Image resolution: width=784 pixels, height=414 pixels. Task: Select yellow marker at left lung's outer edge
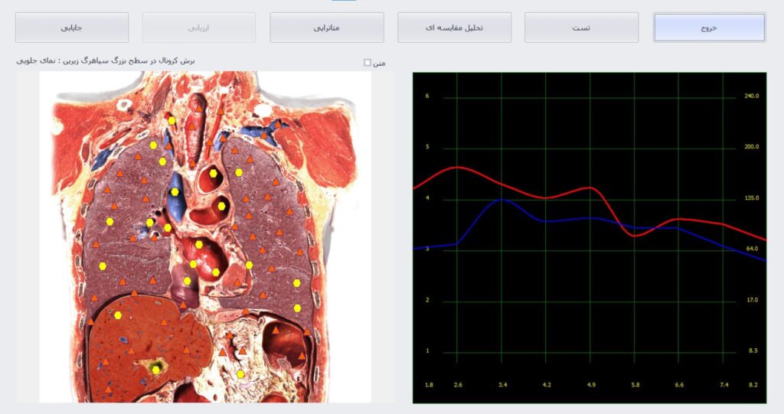[x=103, y=266]
